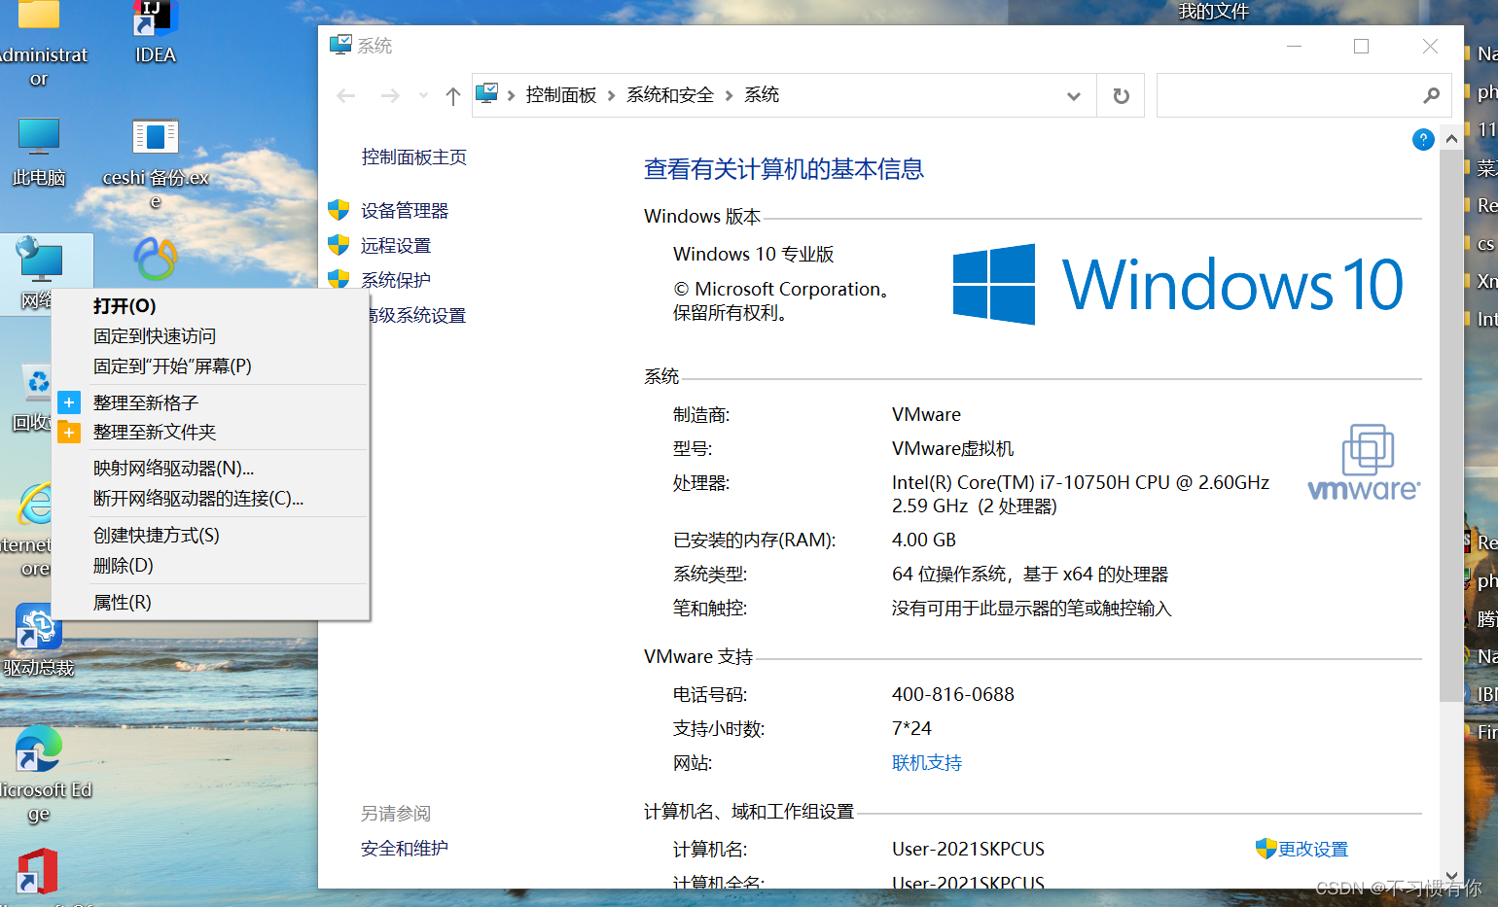Select the 驱动总裁 desktop icon
The width and height of the screenshot is (1498, 907).
coord(39,642)
